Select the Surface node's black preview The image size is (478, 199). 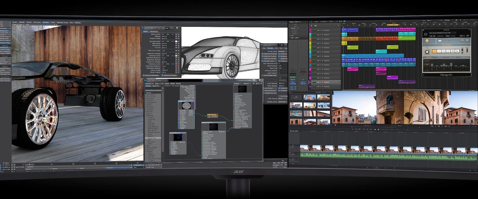click(242, 89)
